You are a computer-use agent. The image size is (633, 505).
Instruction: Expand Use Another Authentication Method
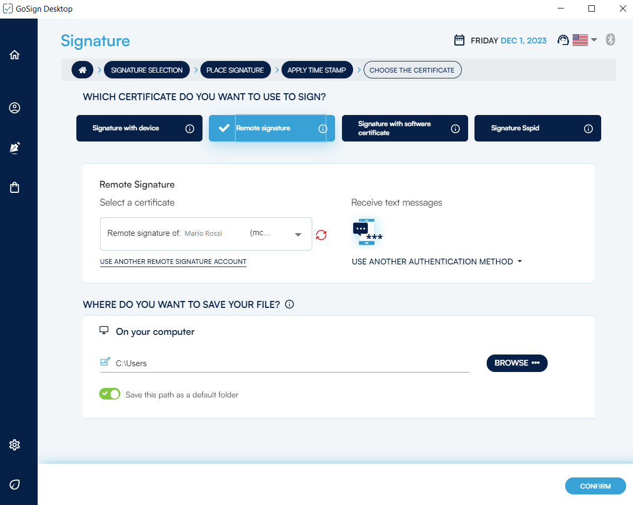click(437, 262)
